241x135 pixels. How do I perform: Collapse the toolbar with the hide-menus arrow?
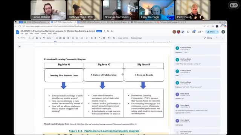tap(222, 38)
